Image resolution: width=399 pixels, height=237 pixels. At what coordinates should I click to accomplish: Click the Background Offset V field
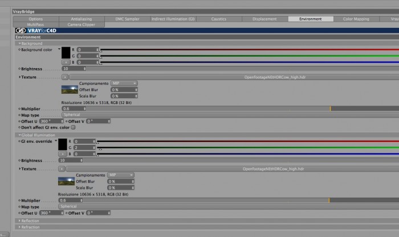(x=99, y=121)
